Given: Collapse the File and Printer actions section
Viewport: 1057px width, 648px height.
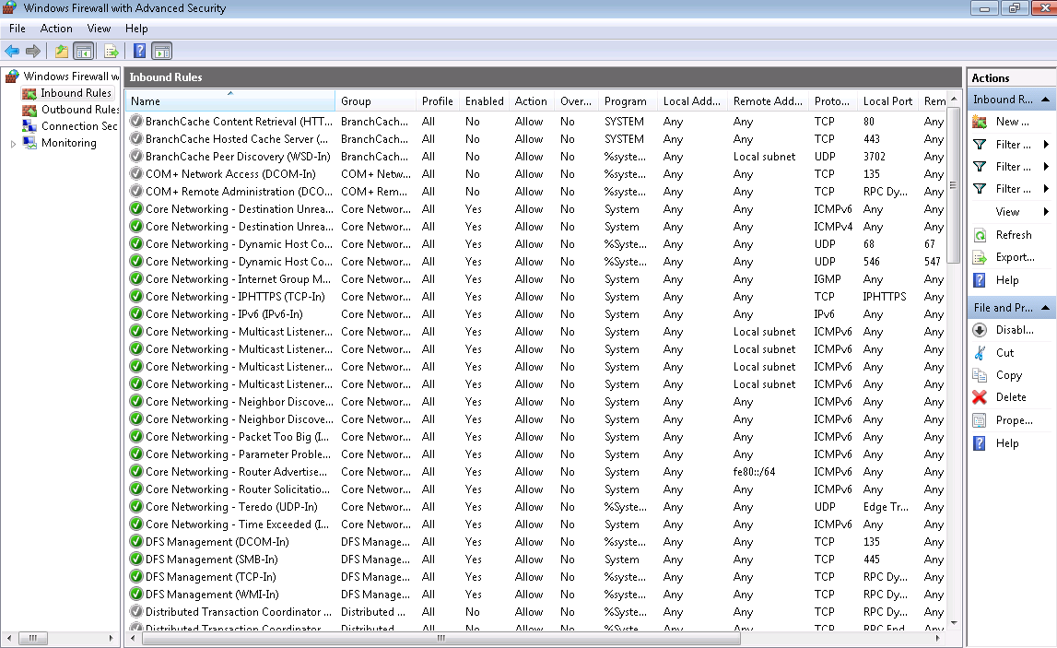Looking at the screenshot, I should tap(1045, 308).
